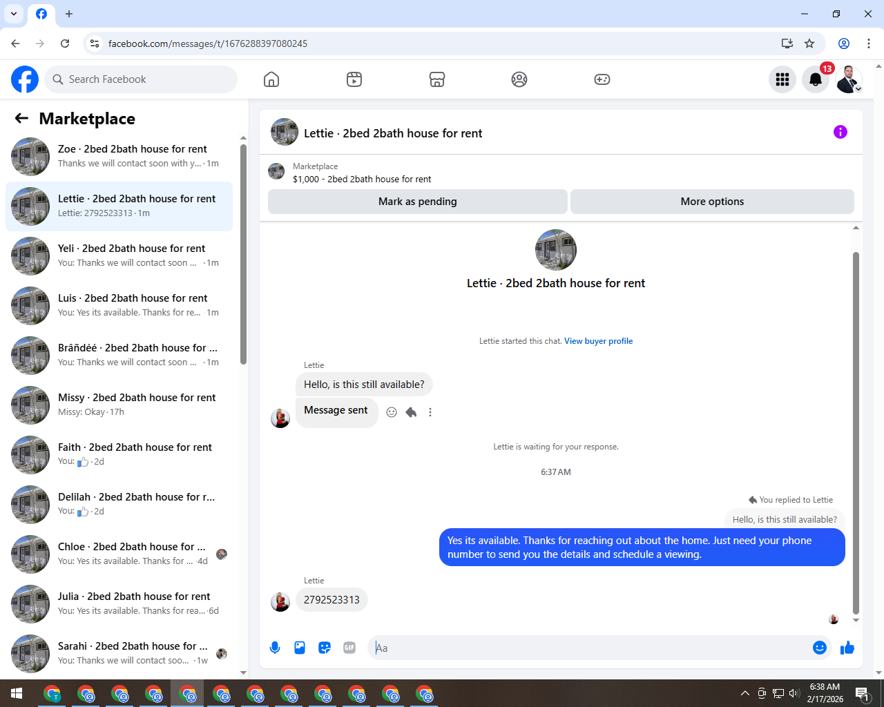Open Windows notification center
Screen dimensions: 884x707
tap(863, 693)
